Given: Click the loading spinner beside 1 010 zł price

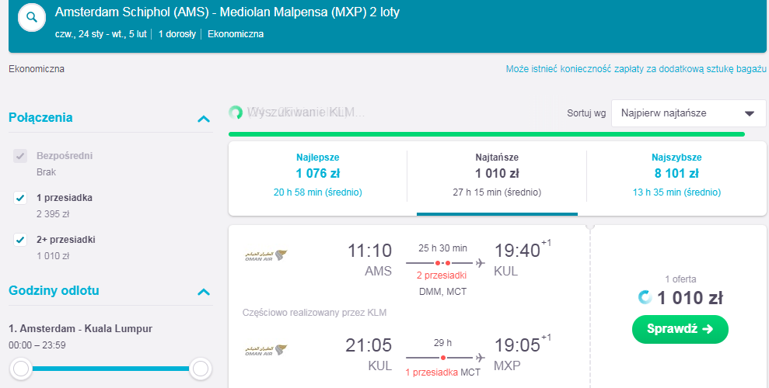Looking at the screenshot, I should point(645,297).
